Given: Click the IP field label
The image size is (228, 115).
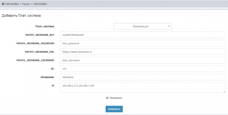Looking at the screenshot, I should click(53, 85).
